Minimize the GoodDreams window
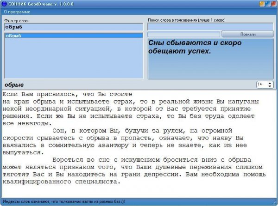The width and height of the screenshot is (278, 206). (x=262, y=4)
